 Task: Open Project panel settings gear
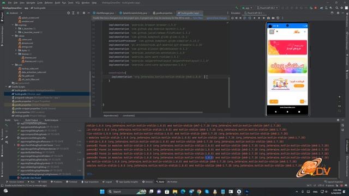click(84, 13)
